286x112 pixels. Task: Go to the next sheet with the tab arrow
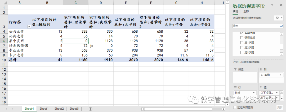tap(12, 109)
